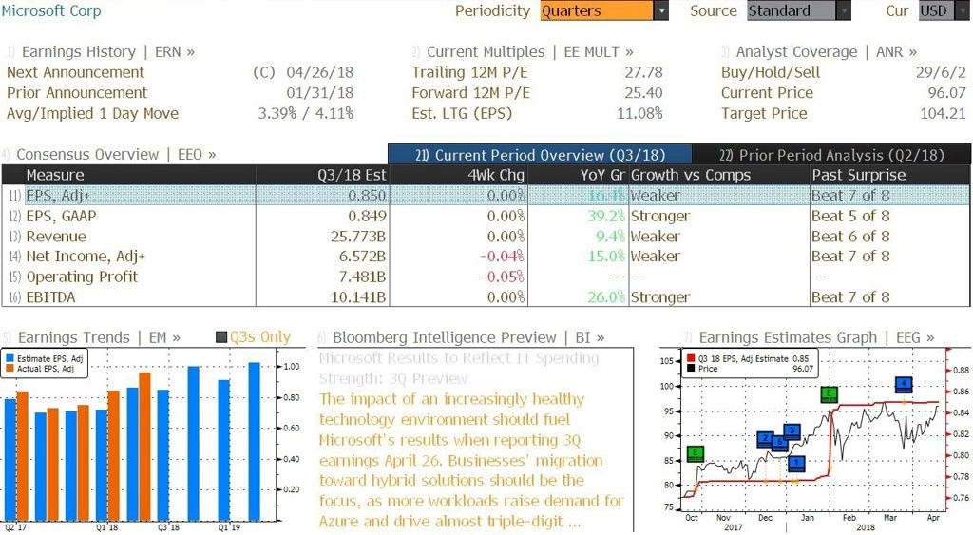Click blue event marker 1 on estimates graph
Image resolution: width=973 pixels, height=535 pixels.
tap(796, 463)
